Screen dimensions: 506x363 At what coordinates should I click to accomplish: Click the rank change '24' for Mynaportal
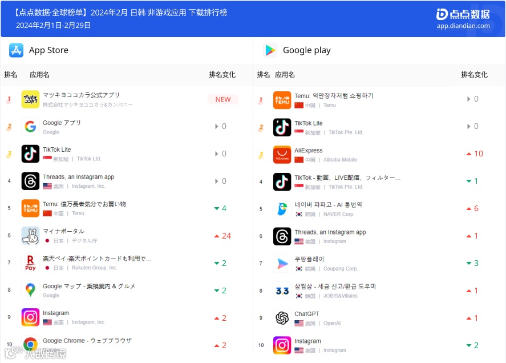pos(222,236)
